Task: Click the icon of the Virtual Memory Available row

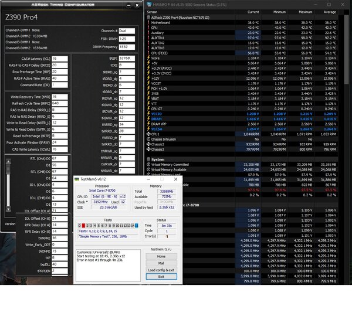Action: pos(148,169)
